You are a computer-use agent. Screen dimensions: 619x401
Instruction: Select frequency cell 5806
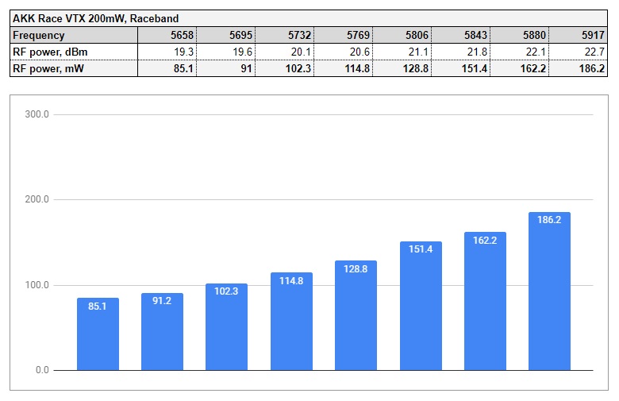(x=402, y=35)
